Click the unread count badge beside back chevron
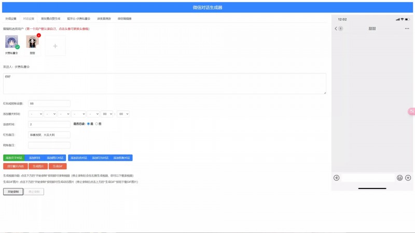 click(x=341, y=28)
